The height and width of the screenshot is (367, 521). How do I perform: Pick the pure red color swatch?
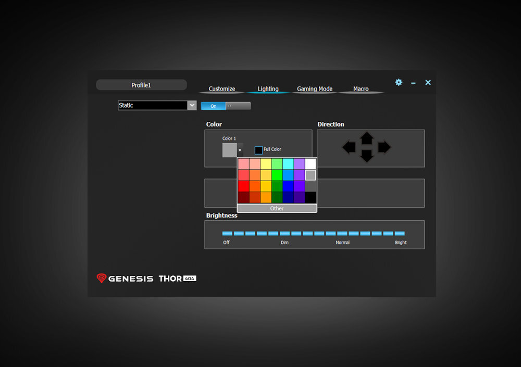click(x=243, y=186)
